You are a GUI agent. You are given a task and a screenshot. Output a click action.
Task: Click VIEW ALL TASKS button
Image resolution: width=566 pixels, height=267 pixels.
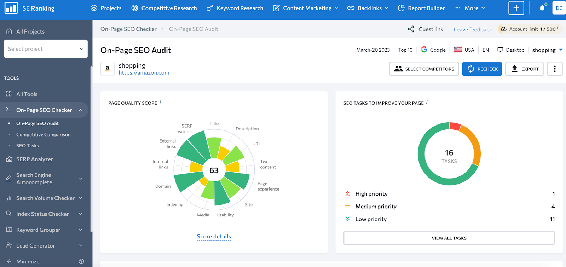click(449, 238)
